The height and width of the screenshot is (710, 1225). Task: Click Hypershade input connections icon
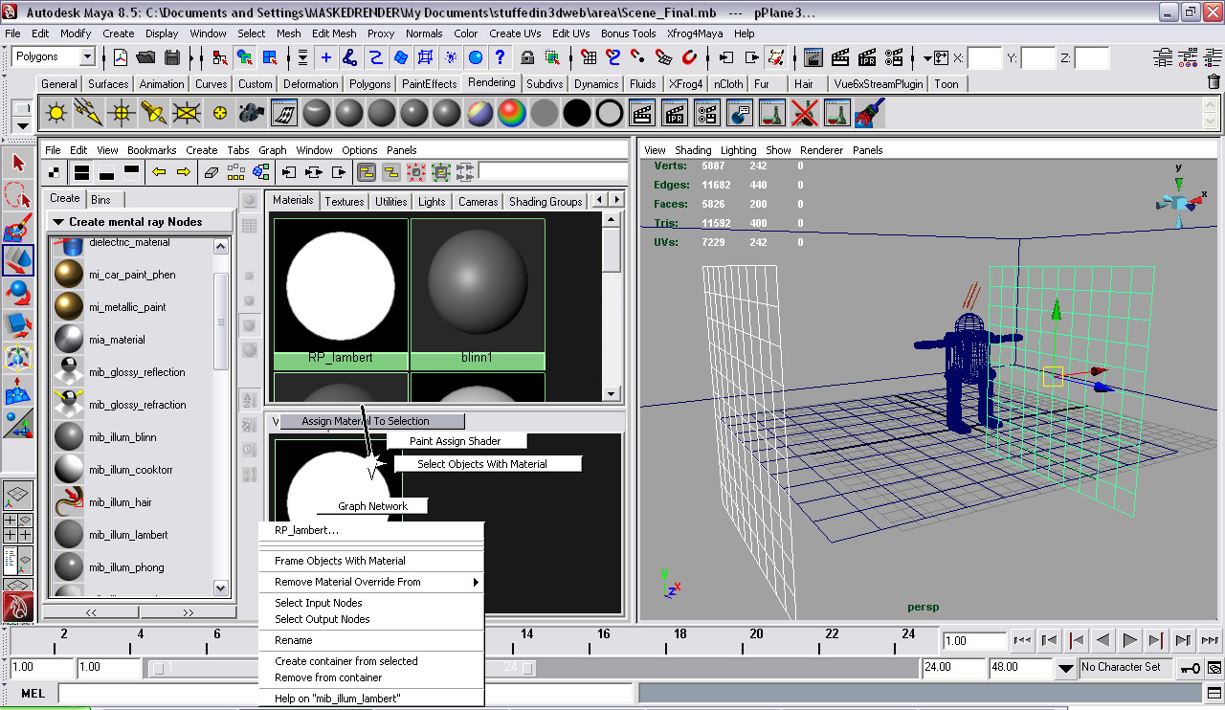coord(288,172)
